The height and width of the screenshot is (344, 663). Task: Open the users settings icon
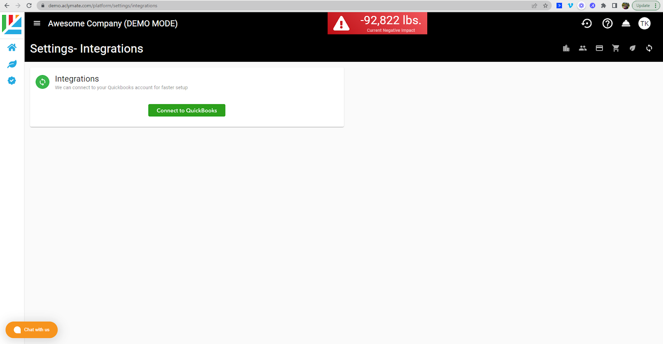pos(583,48)
